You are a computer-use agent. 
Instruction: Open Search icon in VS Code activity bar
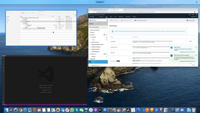coord(3,61)
